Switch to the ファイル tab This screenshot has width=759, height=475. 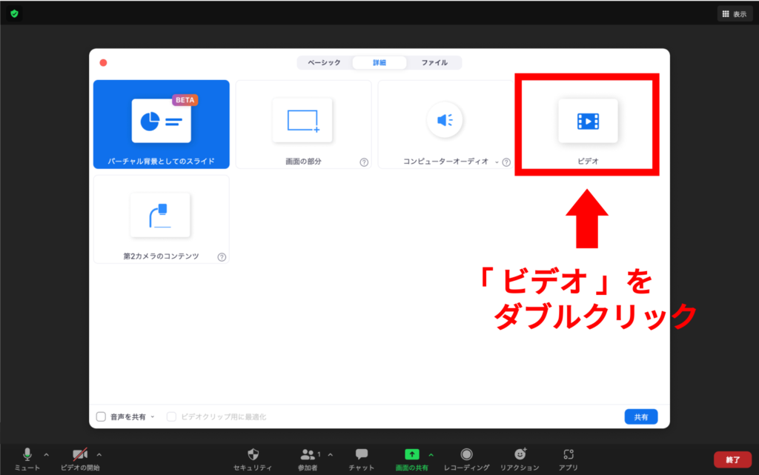434,62
